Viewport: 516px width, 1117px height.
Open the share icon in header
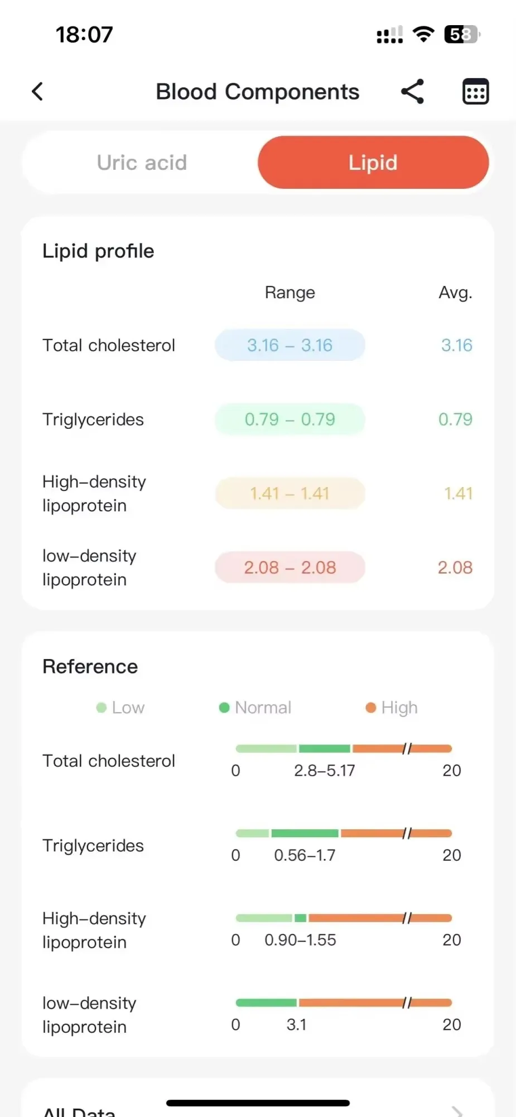point(413,92)
